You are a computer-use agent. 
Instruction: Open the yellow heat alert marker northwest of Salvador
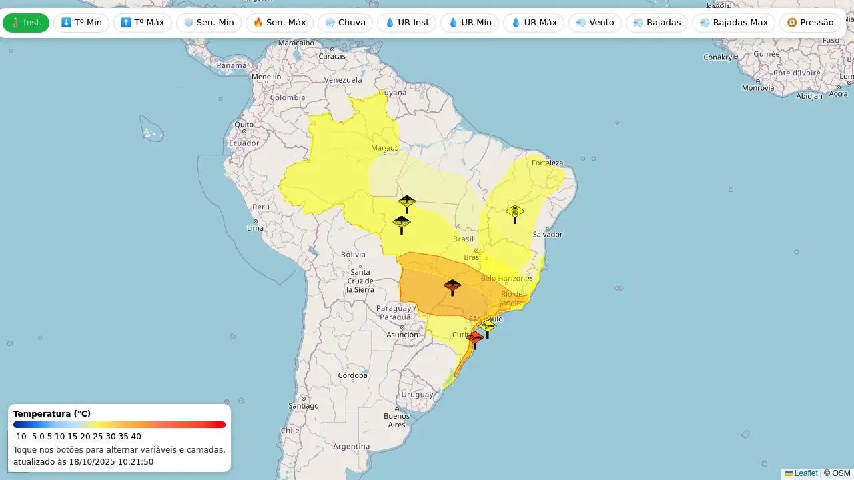(x=514, y=213)
